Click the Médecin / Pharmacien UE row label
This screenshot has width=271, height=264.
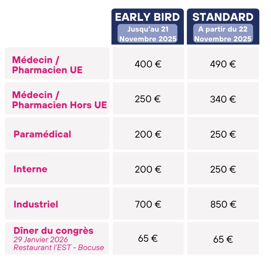tap(47, 65)
